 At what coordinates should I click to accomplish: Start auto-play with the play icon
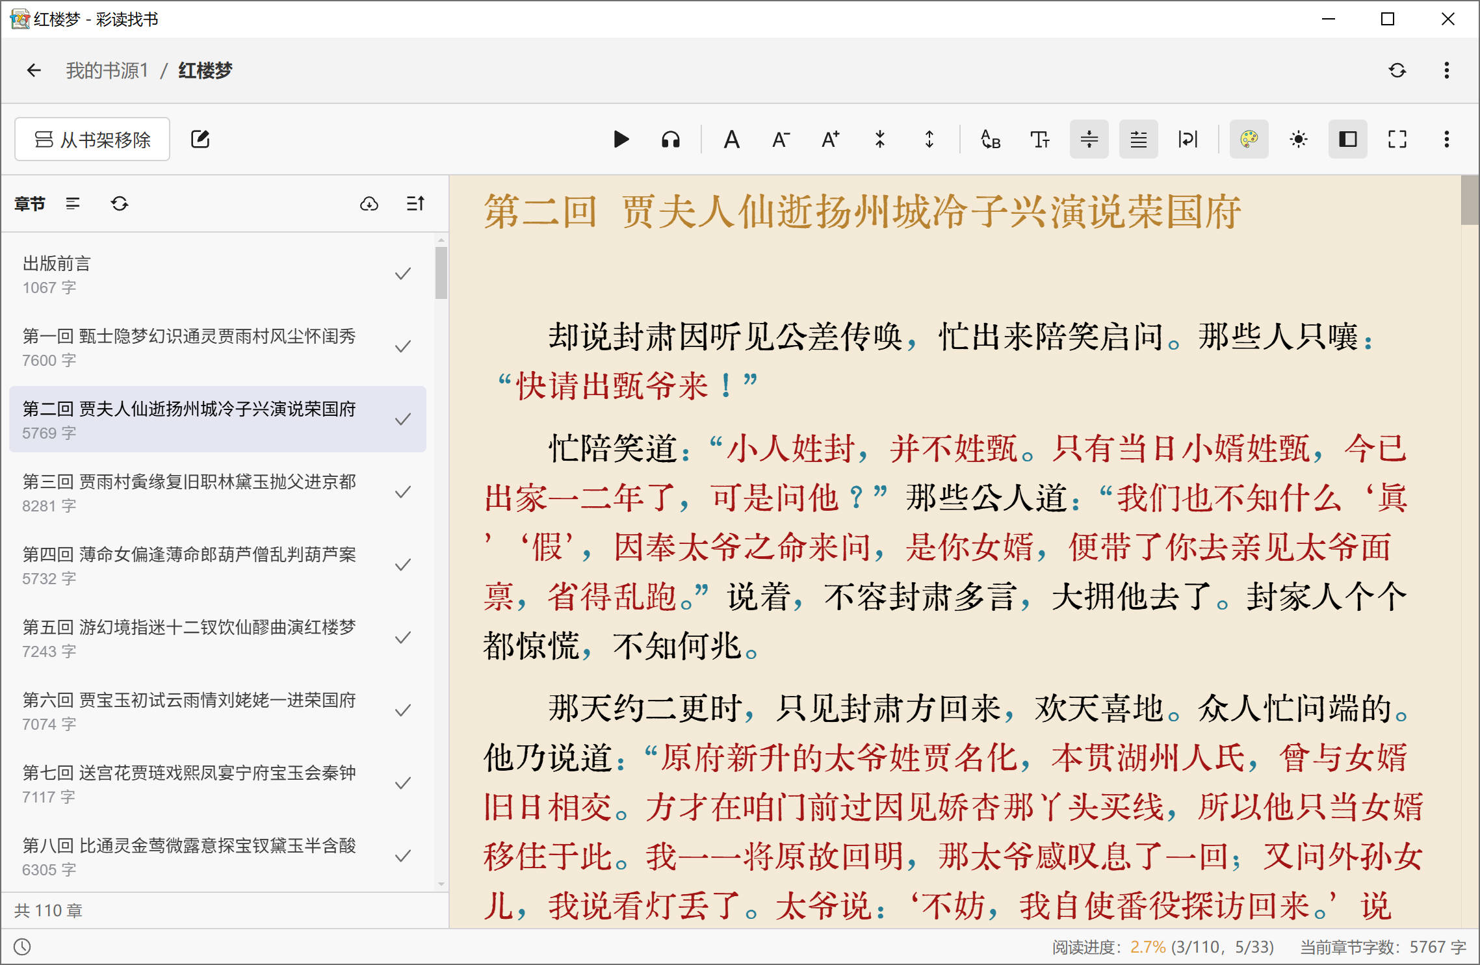tap(621, 139)
